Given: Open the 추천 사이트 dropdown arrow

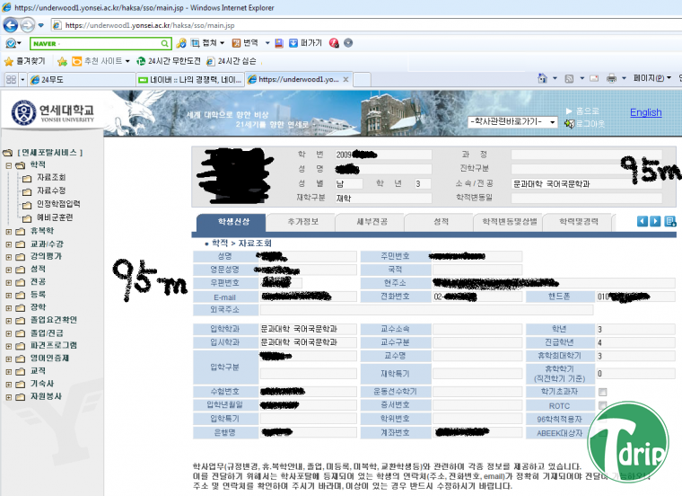Looking at the screenshot, I should 127,61.
